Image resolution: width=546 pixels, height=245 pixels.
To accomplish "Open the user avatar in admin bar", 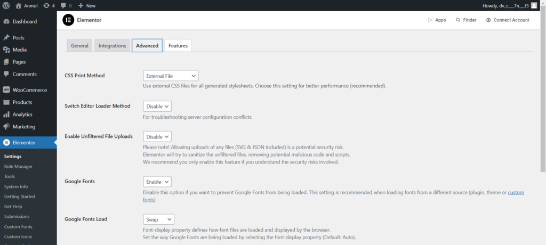I will click(x=534, y=5).
